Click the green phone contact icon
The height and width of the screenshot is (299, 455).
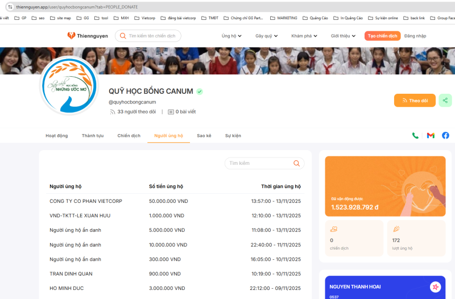coord(415,135)
